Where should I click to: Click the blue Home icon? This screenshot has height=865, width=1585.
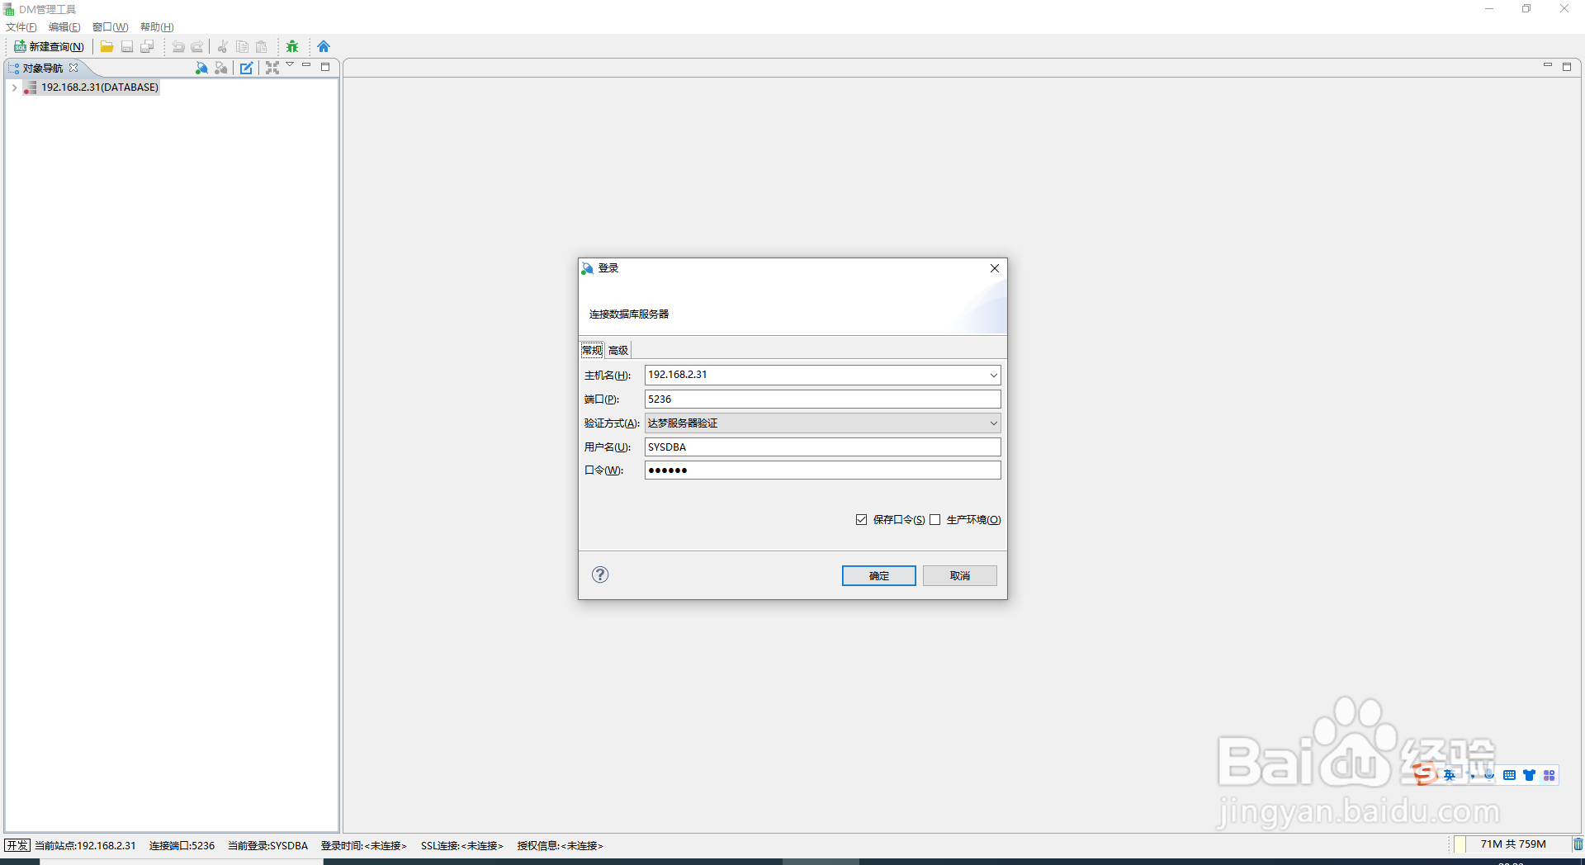[x=324, y=46]
